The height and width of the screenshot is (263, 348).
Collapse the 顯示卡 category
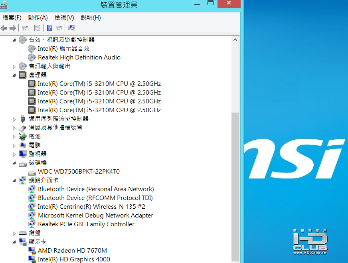click(14, 242)
